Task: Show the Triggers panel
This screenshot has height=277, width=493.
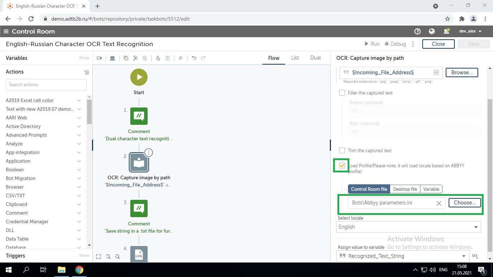Action: (x=84, y=255)
